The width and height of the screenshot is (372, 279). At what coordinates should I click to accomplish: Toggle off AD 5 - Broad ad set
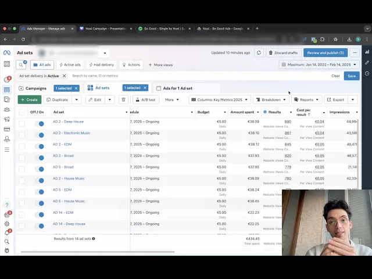coord(40,169)
